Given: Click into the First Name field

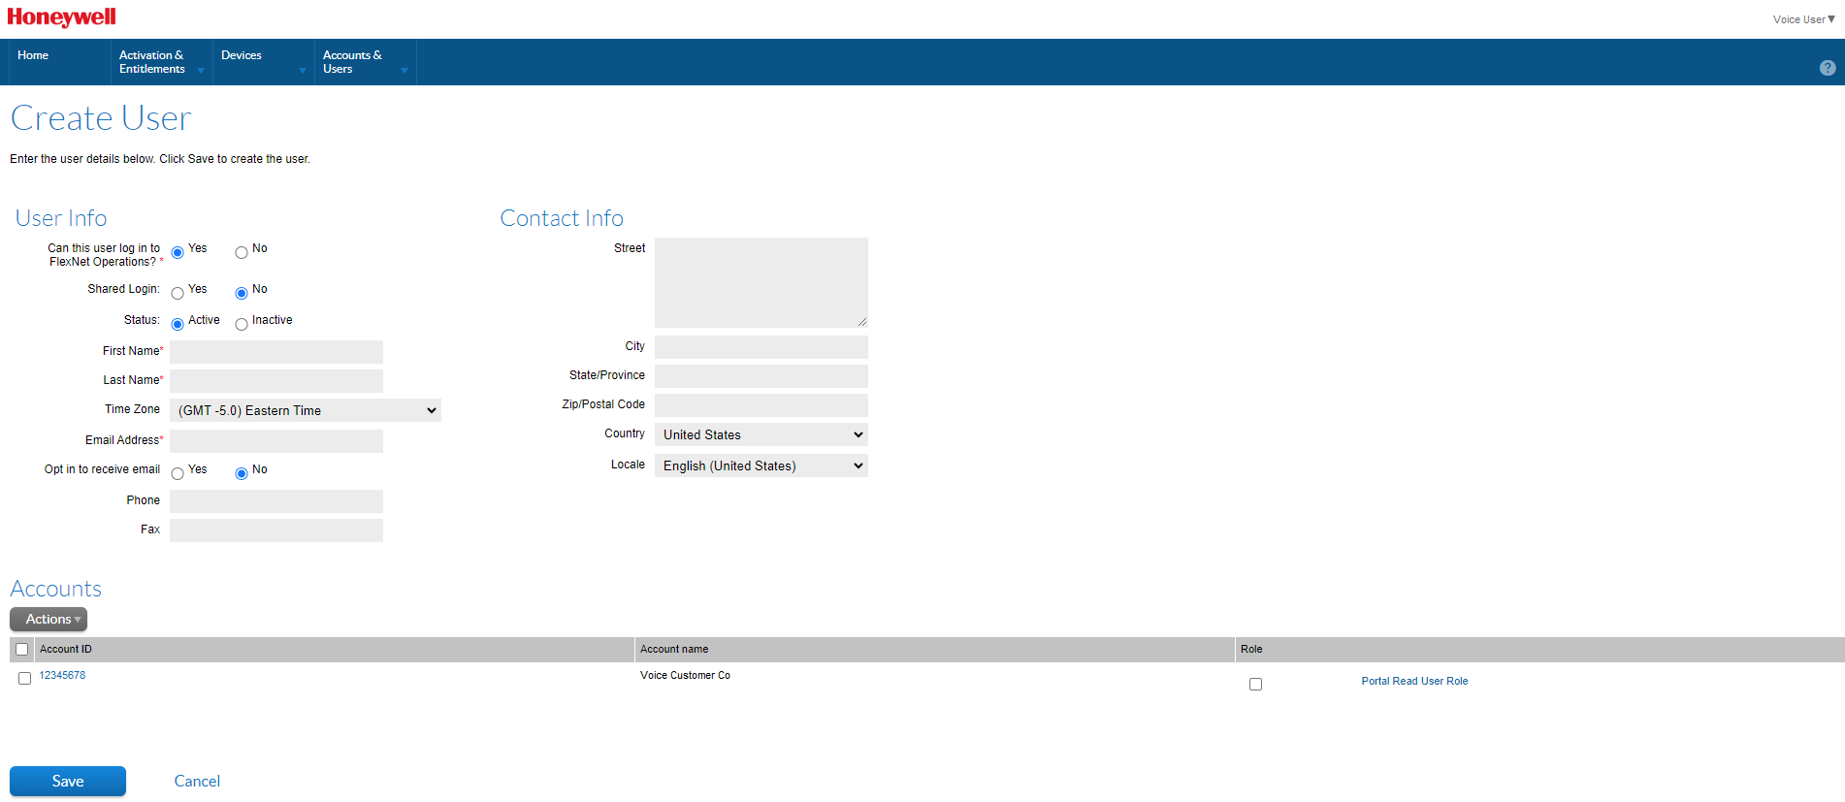Looking at the screenshot, I should coord(275,352).
